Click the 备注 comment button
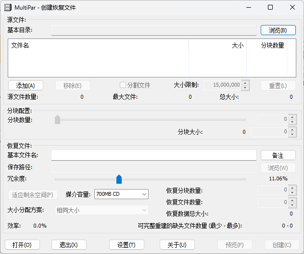Image resolution: width=304 pixels, height=254 pixels. click(278, 155)
